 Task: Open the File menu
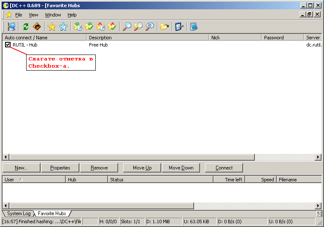click(x=19, y=15)
